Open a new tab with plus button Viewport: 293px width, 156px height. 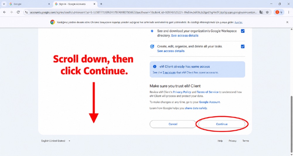coord(101,4)
